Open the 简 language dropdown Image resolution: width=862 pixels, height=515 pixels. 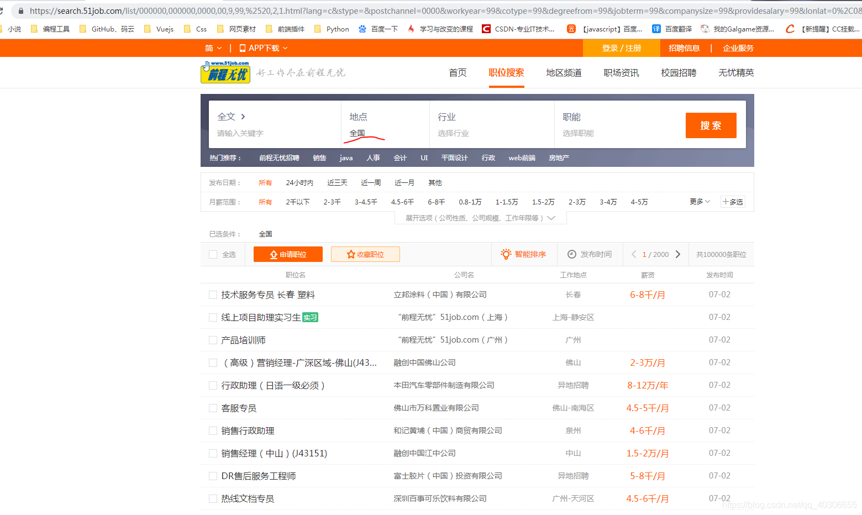pyautogui.click(x=213, y=48)
